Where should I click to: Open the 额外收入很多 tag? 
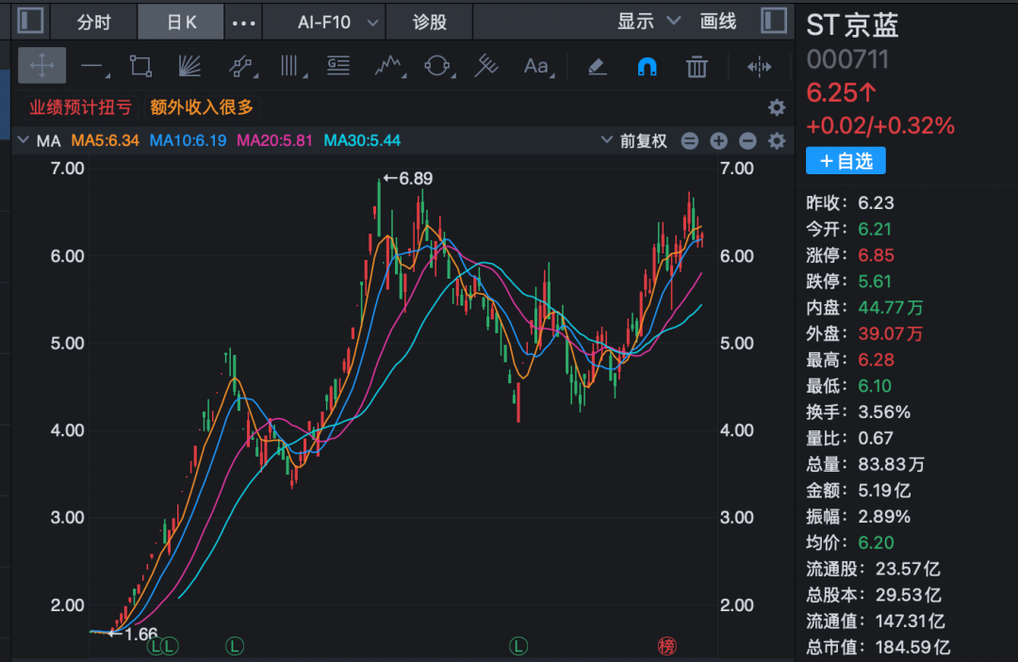(x=202, y=107)
